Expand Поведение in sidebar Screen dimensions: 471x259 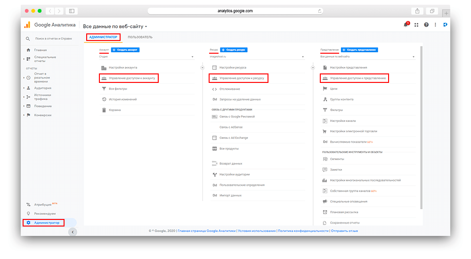tap(24, 106)
